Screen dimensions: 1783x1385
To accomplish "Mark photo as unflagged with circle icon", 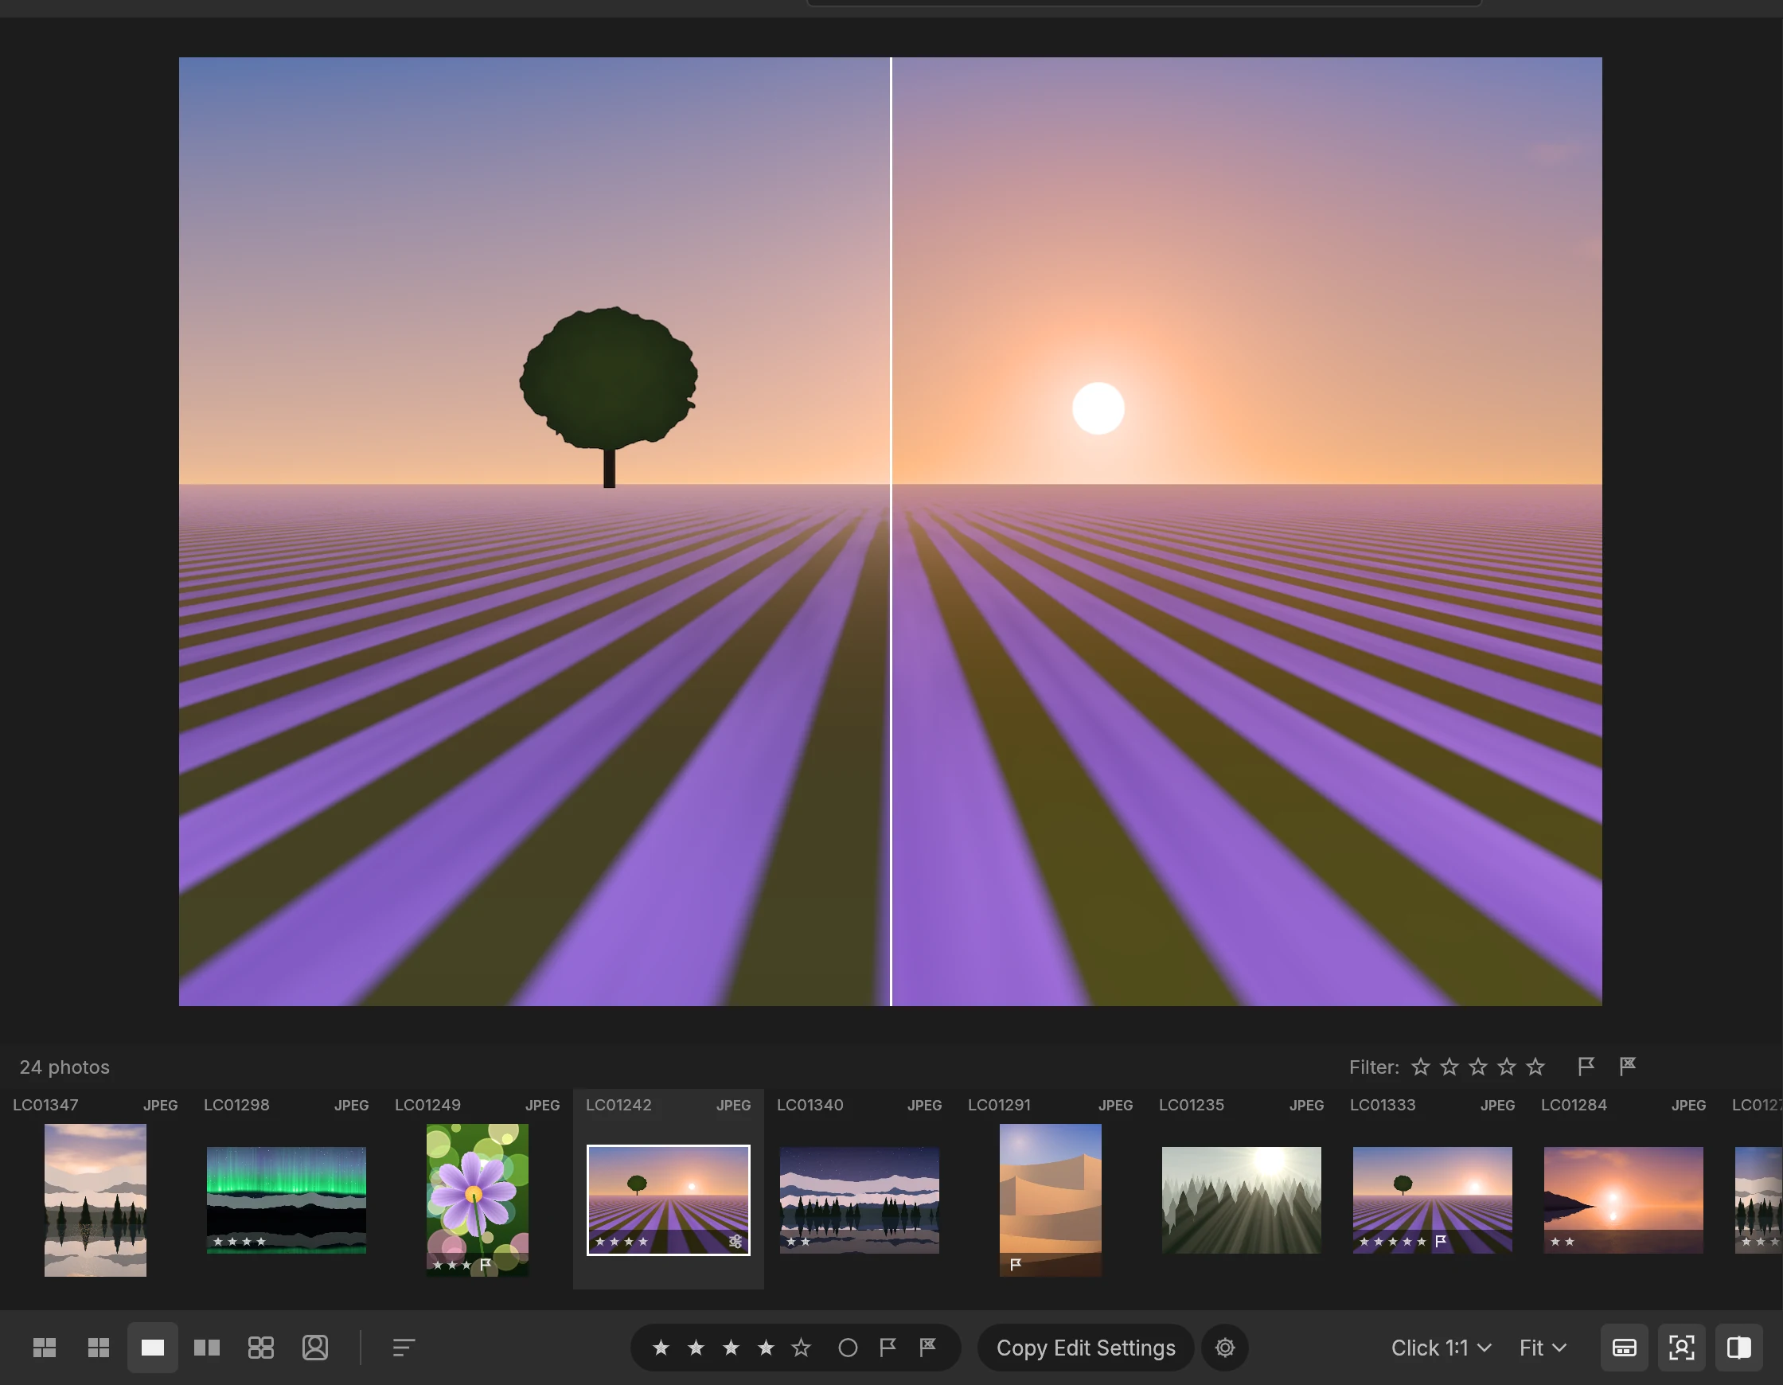I will pos(848,1348).
